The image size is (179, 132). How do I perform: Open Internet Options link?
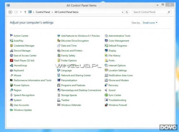pyautogui.click(x=117, y=65)
